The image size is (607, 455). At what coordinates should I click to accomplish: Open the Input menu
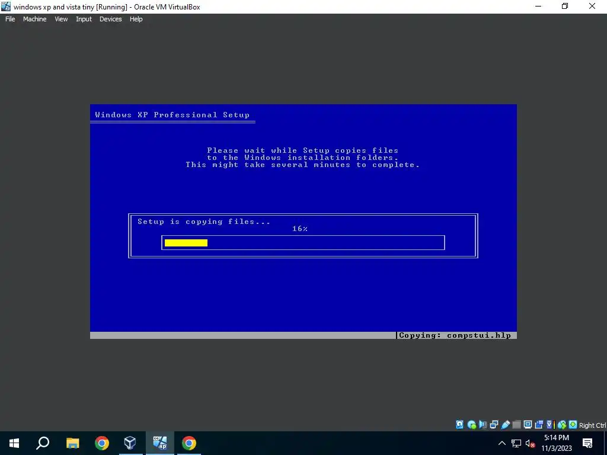tap(84, 19)
